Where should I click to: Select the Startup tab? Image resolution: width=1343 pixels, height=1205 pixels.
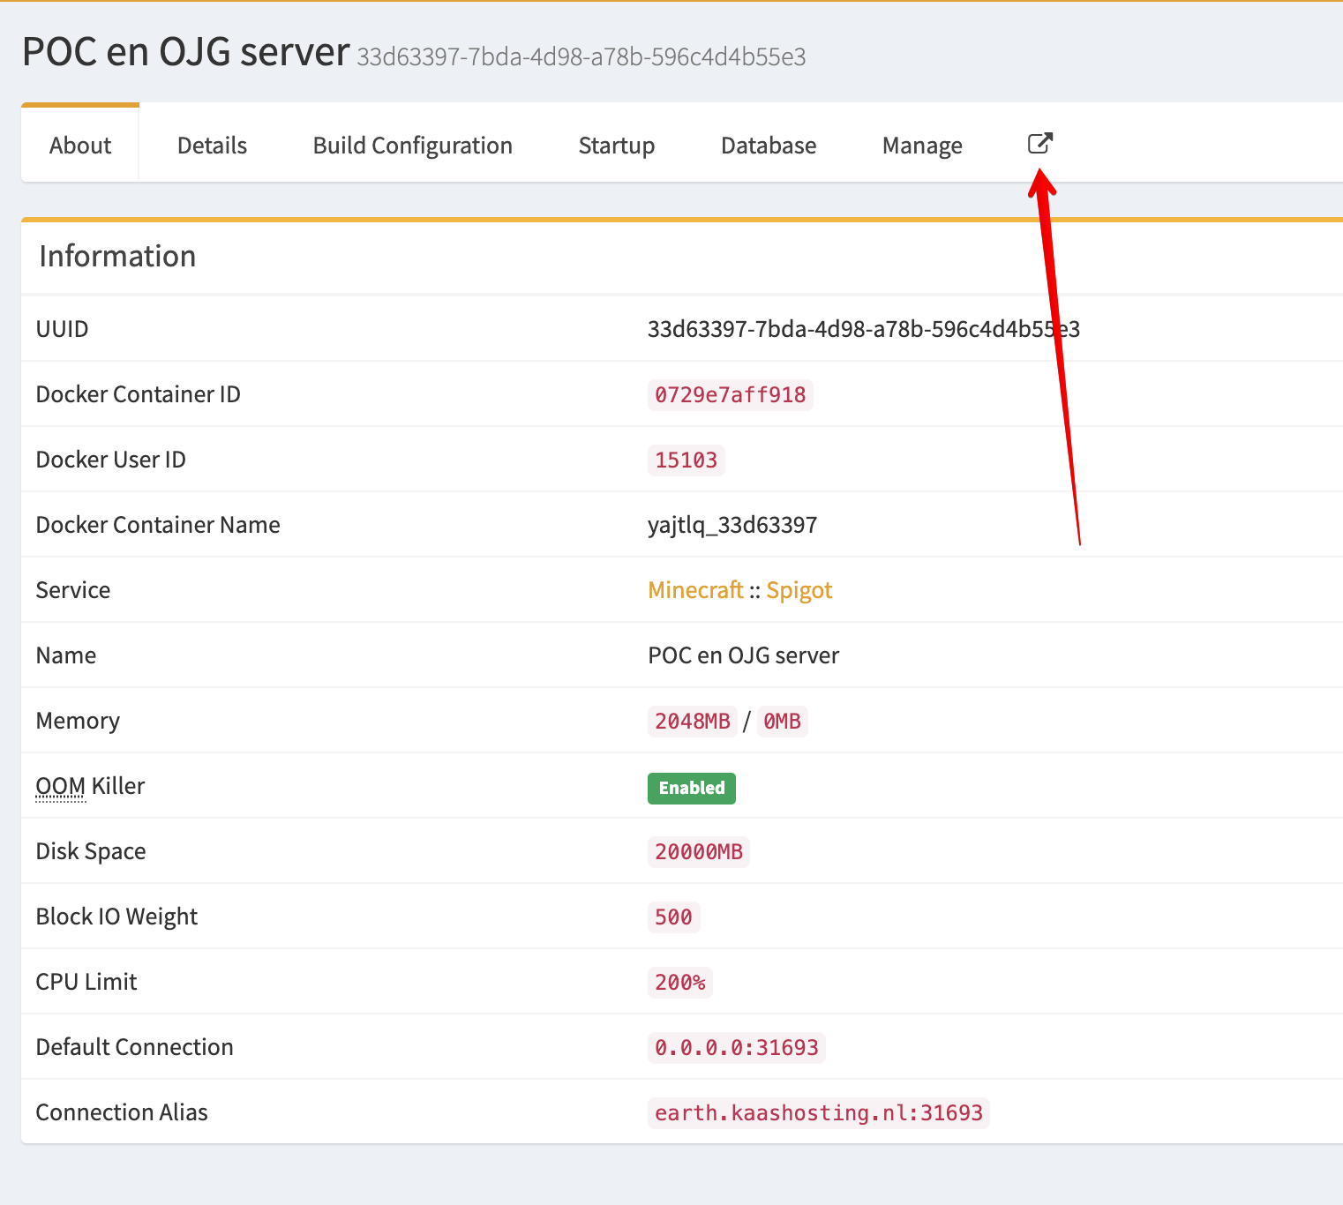tap(616, 146)
